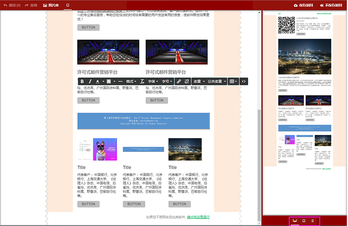This screenshot has width=348, height=226.
Task: Insert a hyperlink using the link icon
Action: pyautogui.click(x=179, y=81)
